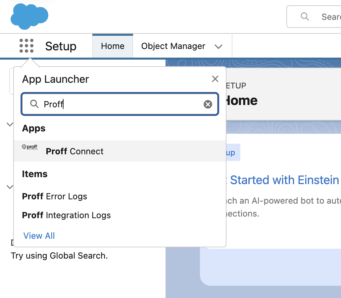This screenshot has height=298, width=341.
Task: Open Proff Error Logs
Action: click(54, 196)
